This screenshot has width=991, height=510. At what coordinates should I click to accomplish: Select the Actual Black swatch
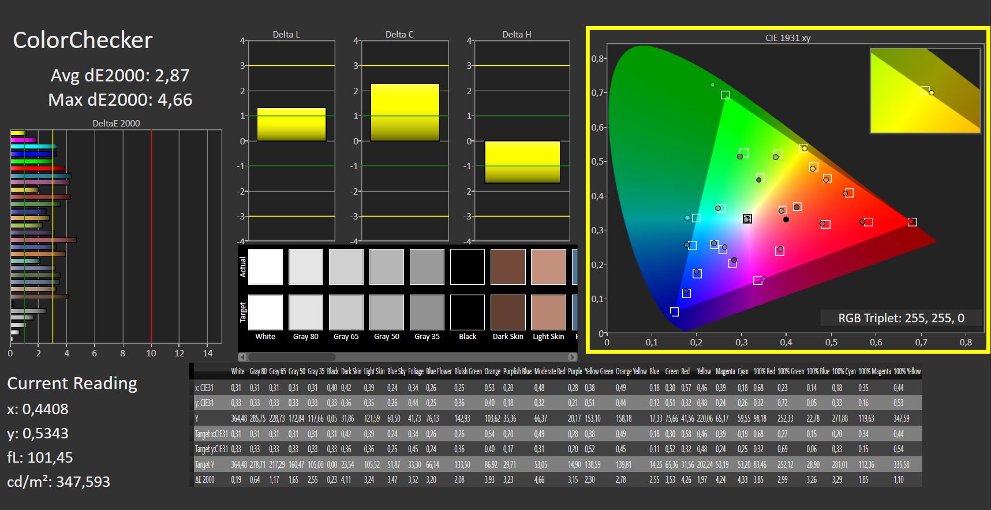click(468, 267)
